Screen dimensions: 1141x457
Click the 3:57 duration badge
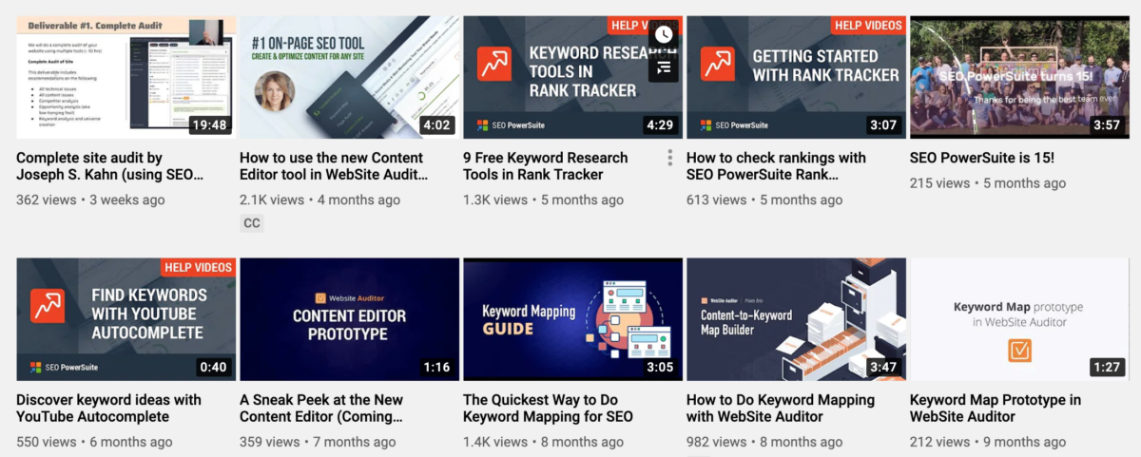tap(1107, 125)
